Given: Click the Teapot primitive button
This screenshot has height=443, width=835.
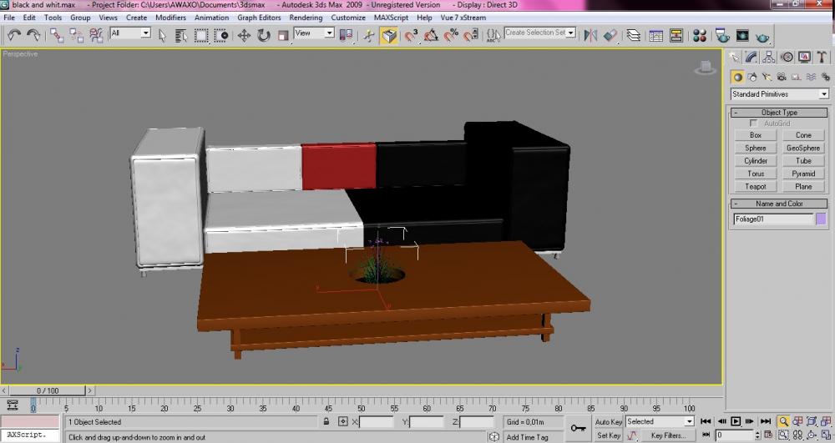Looking at the screenshot, I should pyautogui.click(x=756, y=187).
